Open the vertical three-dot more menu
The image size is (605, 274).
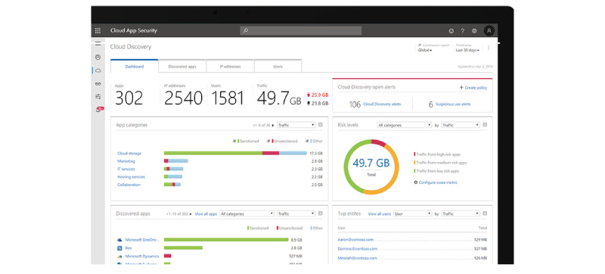[x=489, y=48]
